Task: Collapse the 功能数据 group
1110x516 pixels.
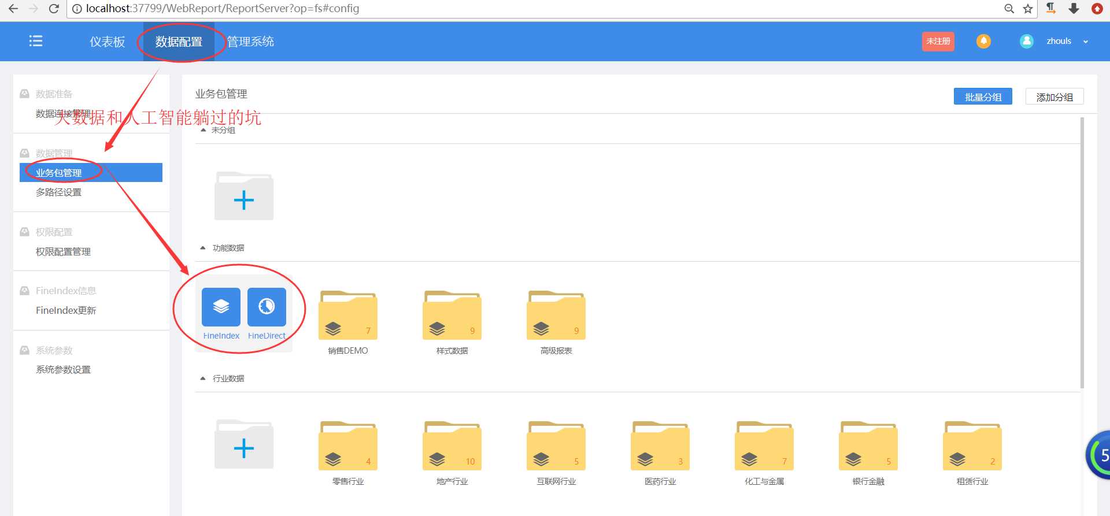Action: click(203, 248)
